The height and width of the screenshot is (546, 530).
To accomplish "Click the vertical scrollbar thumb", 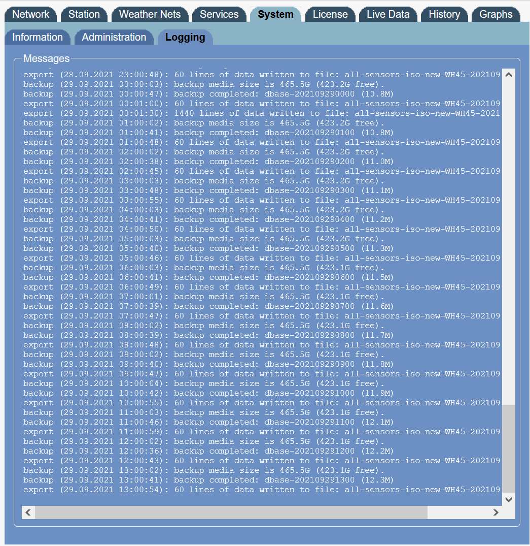I will [x=508, y=449].
